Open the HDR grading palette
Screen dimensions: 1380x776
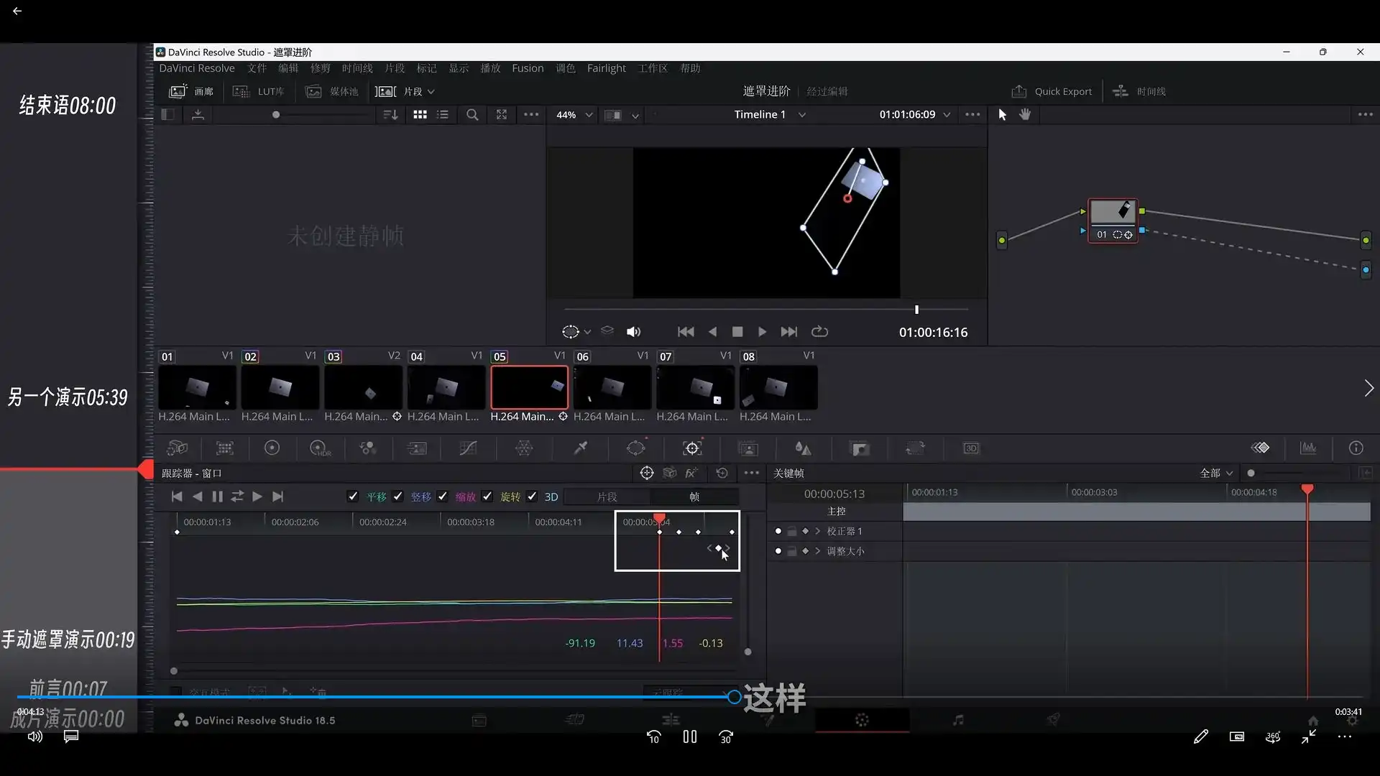[x=320, y=448]
